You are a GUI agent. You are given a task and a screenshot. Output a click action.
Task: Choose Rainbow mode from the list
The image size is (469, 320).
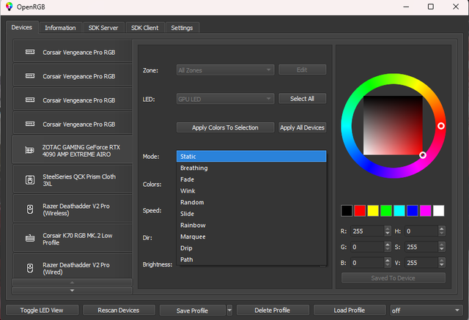(251, 225)
